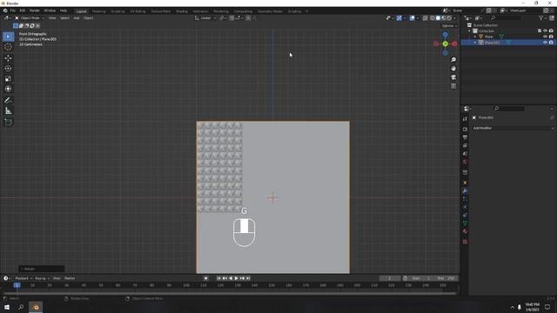557x313 pixels.
Task: Switch to wireframe viewport shading
Action: pyautogui.click(x=433, y=18)
